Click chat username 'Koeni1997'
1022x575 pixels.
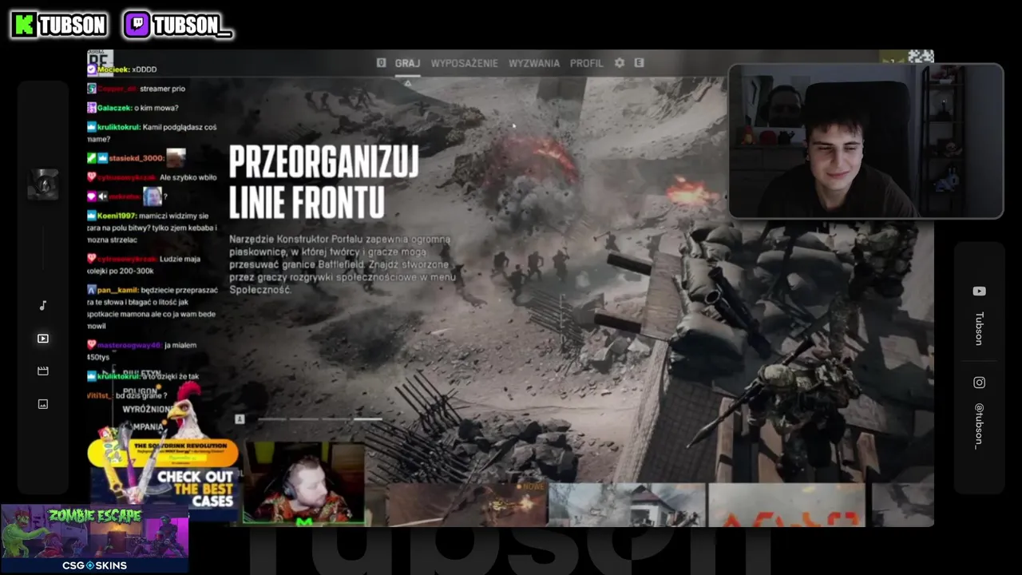tap(118, 216)
